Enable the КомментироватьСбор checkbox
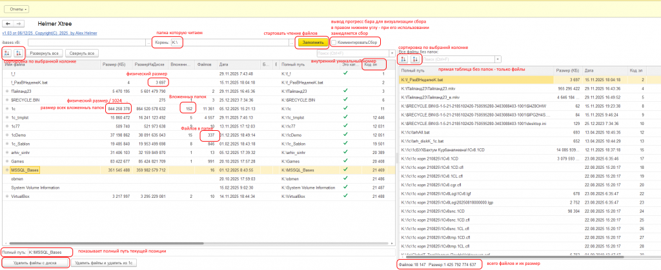Screen dimensions: 661x270 (333, 42)
